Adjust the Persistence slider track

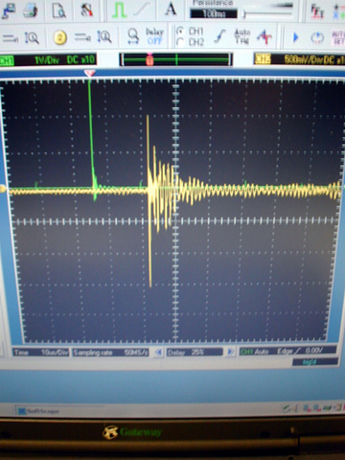pos(267,13)
